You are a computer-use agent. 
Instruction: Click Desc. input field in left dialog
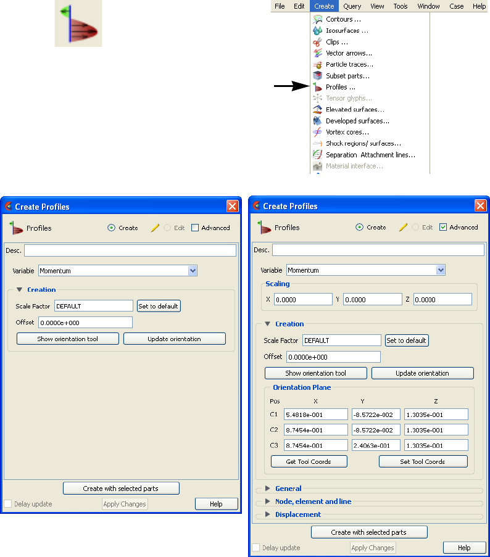130,250
